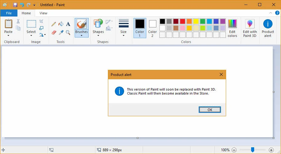Pick the purple color swatch
Viewport: 281px width, 154px height.
tap(223, 21)
